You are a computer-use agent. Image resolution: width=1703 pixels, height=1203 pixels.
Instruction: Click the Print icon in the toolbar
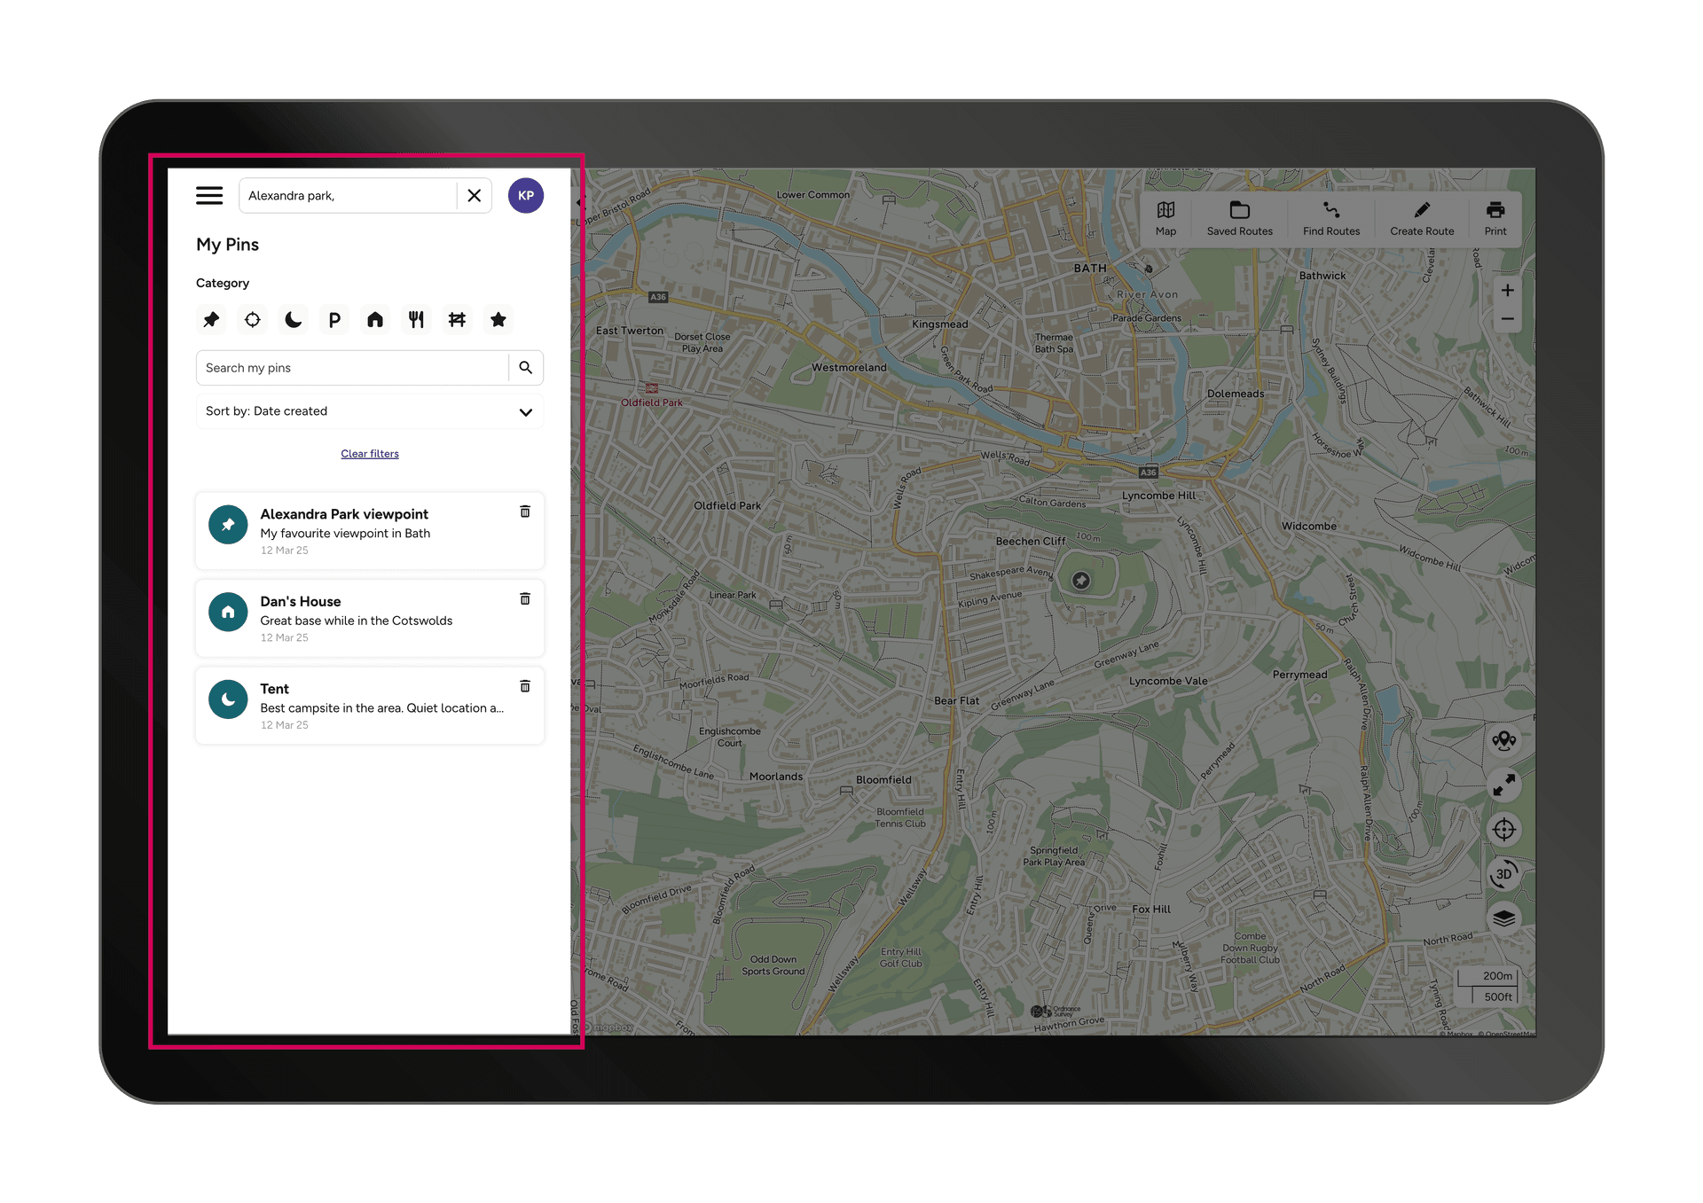coord(1495,218)
